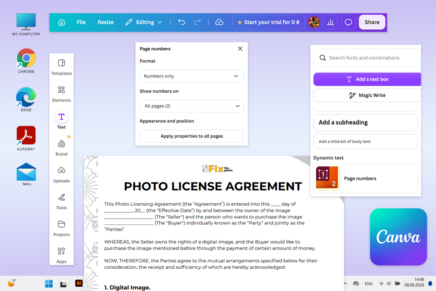Open the File menu
436x291 pixels.
[x=81, y=22]
